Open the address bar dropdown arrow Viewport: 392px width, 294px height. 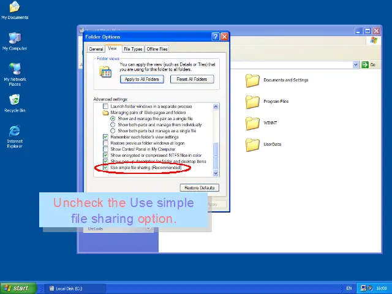(355, 64)
